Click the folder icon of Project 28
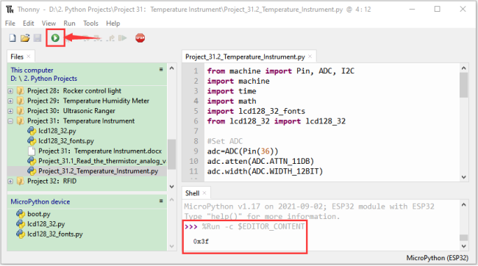Image resolution: width=478 pixels, height=266 pixels. click(21, 91)
